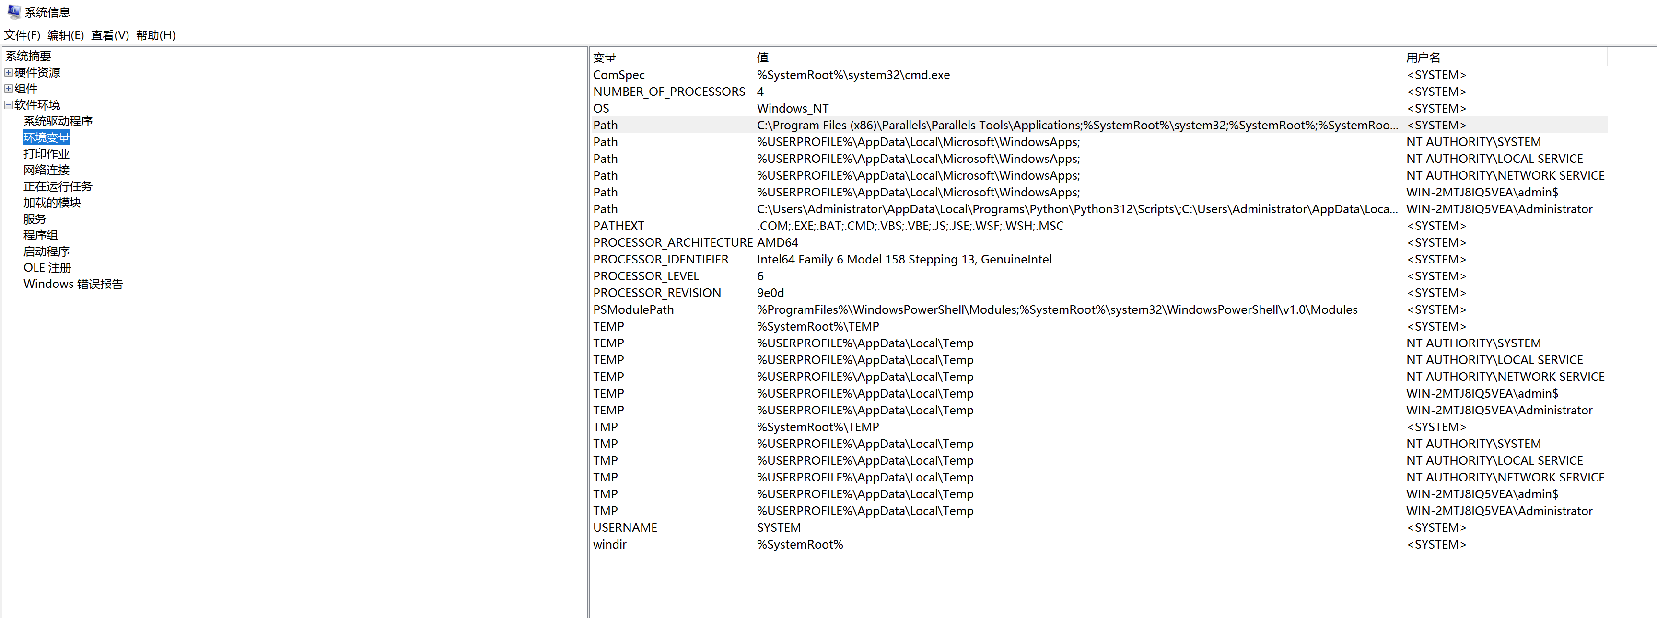Select 网络连接 in the tree
1657x618 pixels.
click(x=47, y=170)
